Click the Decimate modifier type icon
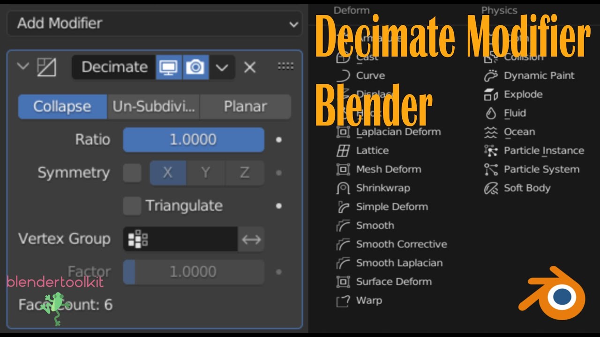 (x=46, y=67)
